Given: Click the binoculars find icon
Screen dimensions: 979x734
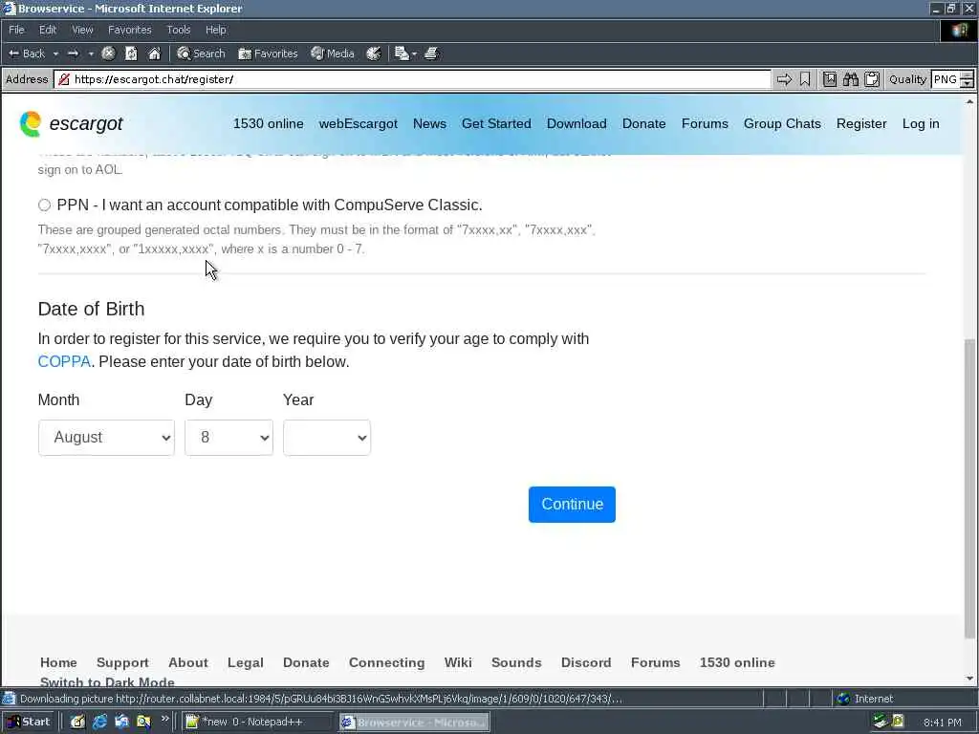Looking at the screenshot, I should click(850, 79).
